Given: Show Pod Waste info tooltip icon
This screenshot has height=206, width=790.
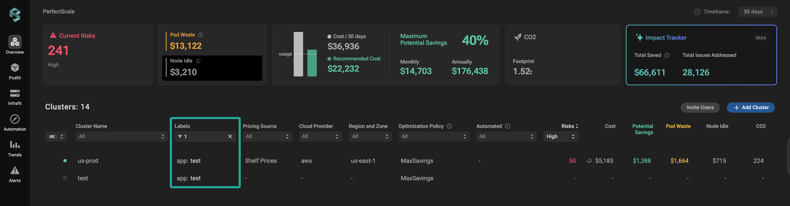Looking at the screenshot, I should click(x=200, y=35).
